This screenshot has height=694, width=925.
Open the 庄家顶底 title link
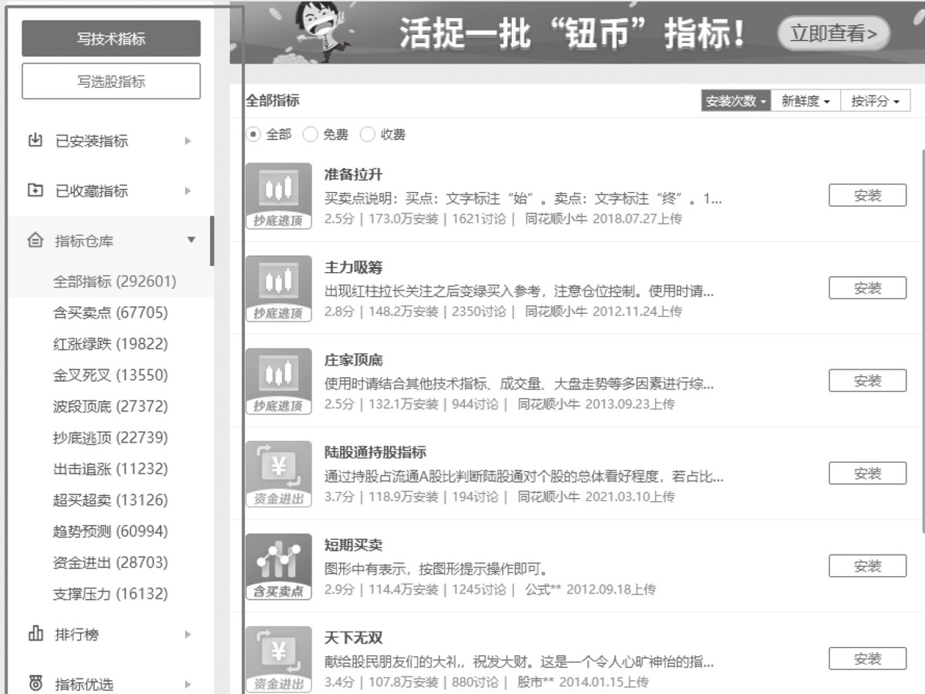353,360
